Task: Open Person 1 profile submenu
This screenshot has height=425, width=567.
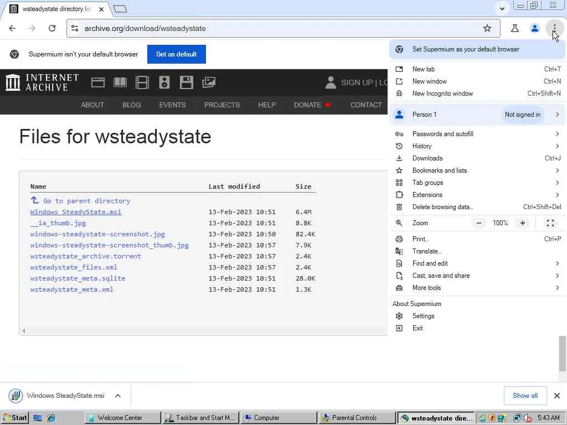Action: 477,115
